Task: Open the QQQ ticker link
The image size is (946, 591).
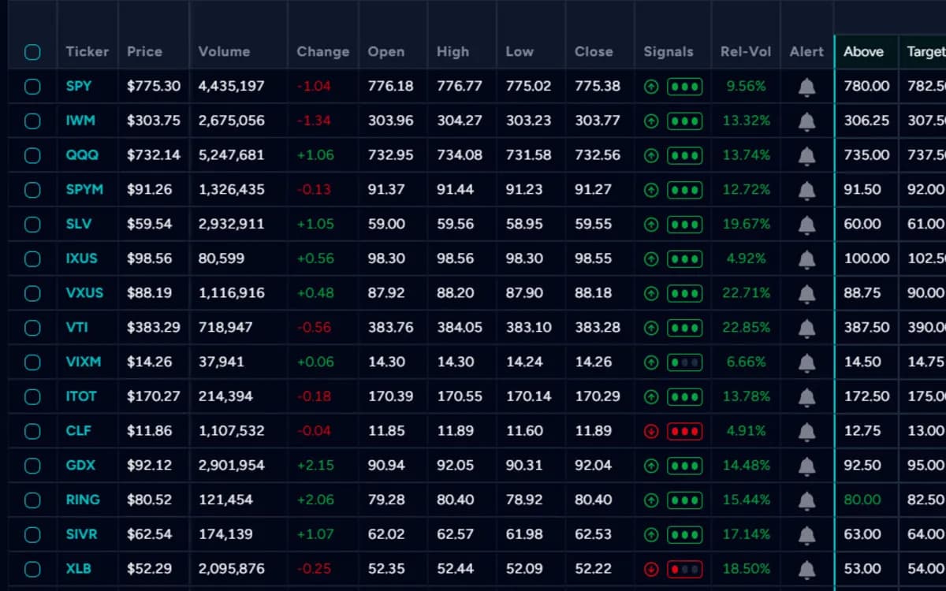Action: 82,155
